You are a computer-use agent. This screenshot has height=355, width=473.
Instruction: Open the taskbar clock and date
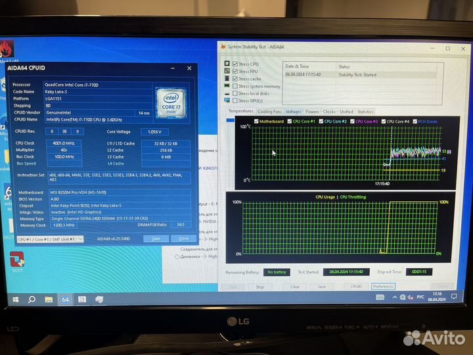coord(437,296)
